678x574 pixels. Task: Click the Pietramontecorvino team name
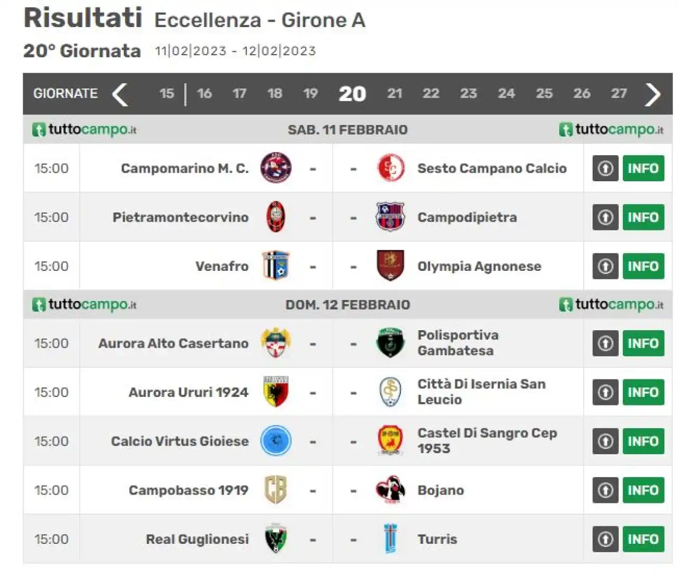coord(181,217)
